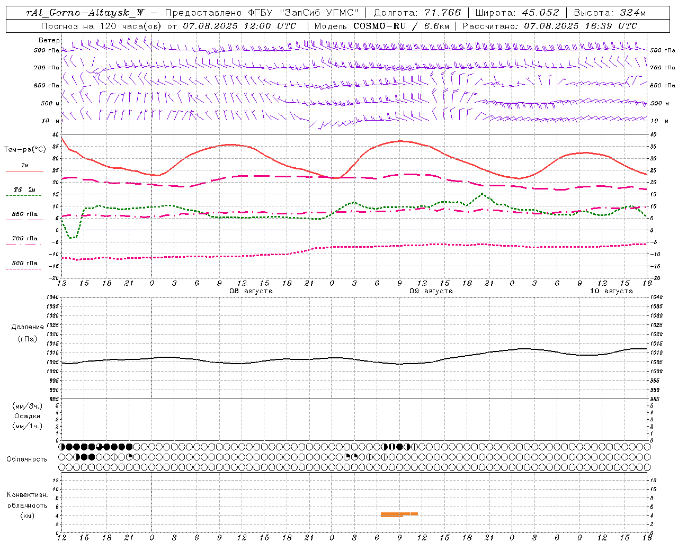Click the Облачность panel label
This screenshot has width=678, height=542.
(x=27, y=459)
